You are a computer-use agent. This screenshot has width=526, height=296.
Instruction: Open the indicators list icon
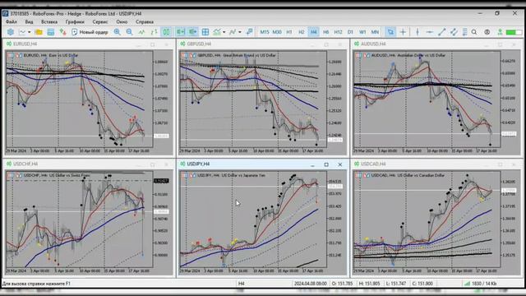[x=217, y=32]
